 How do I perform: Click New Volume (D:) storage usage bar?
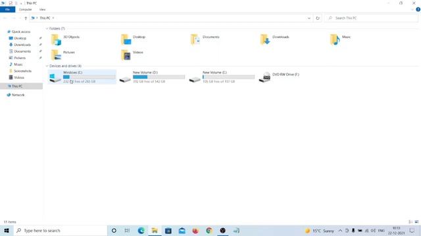159,77
